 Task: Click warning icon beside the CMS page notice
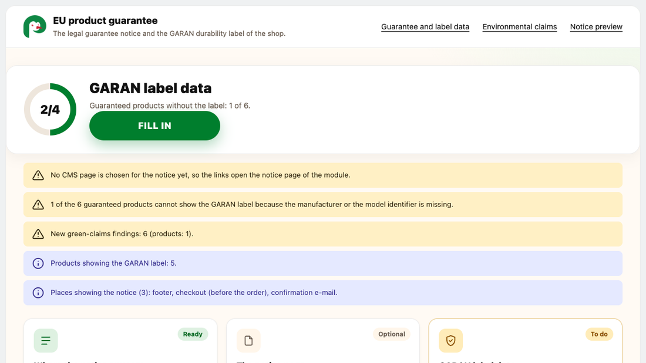click(x=38, y=175)
